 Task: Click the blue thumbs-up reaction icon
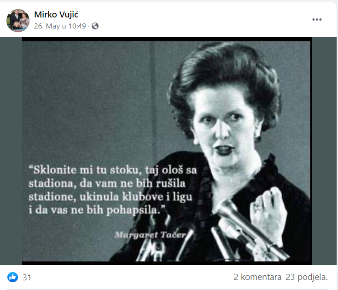[13, 277]
